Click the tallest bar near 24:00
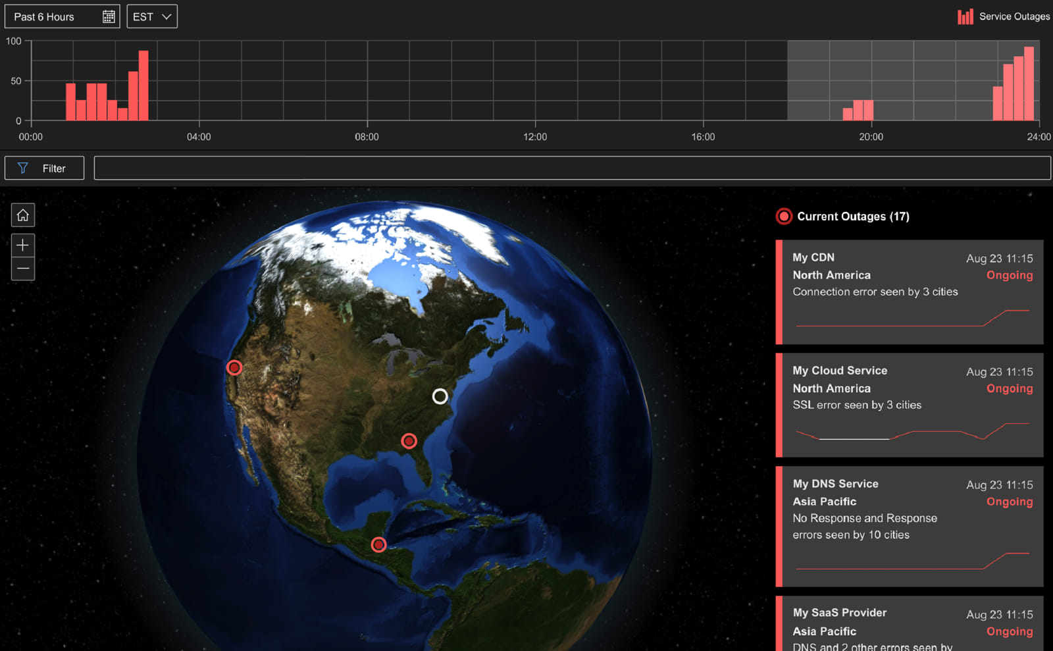 pyautogui.click(x=1029, y=84)
